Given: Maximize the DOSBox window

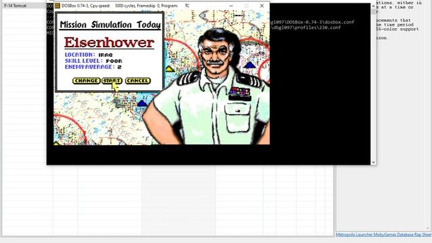Looking at the screenshot, I should [x=246, y=6].
